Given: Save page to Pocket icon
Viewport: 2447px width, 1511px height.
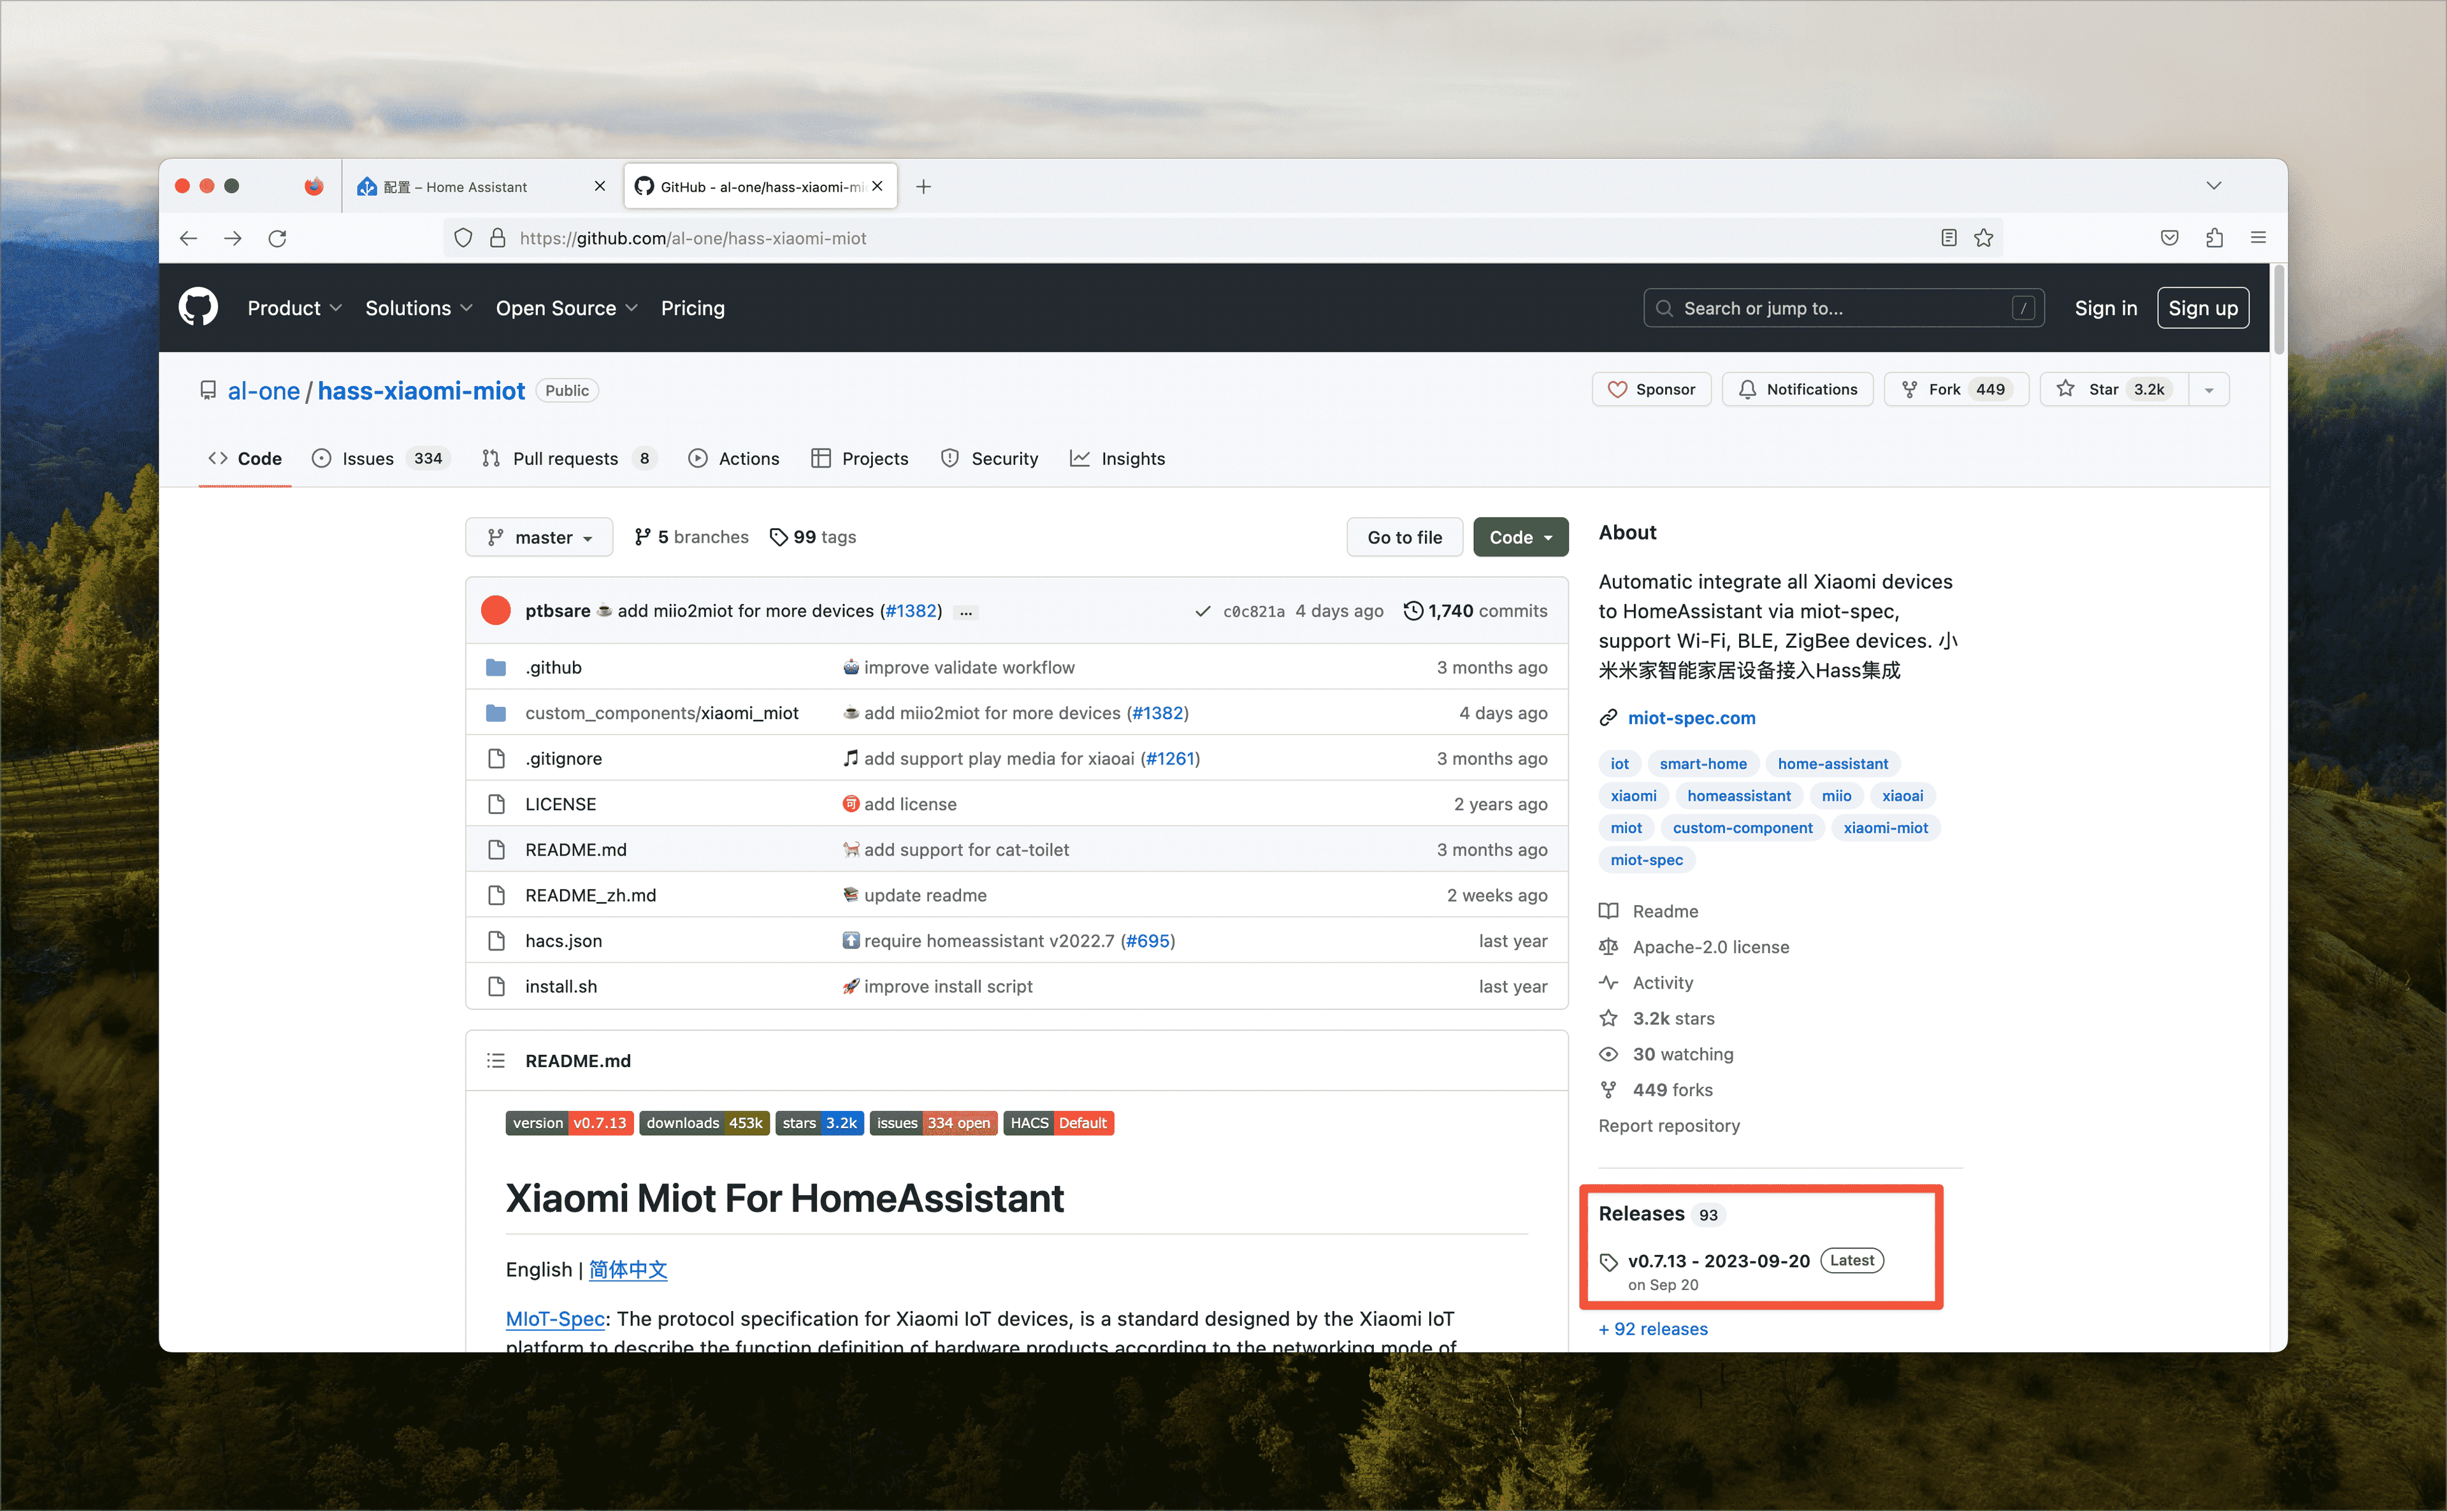Looking at the screenshot, I should pyautogui.click(x=2169, y=238).
